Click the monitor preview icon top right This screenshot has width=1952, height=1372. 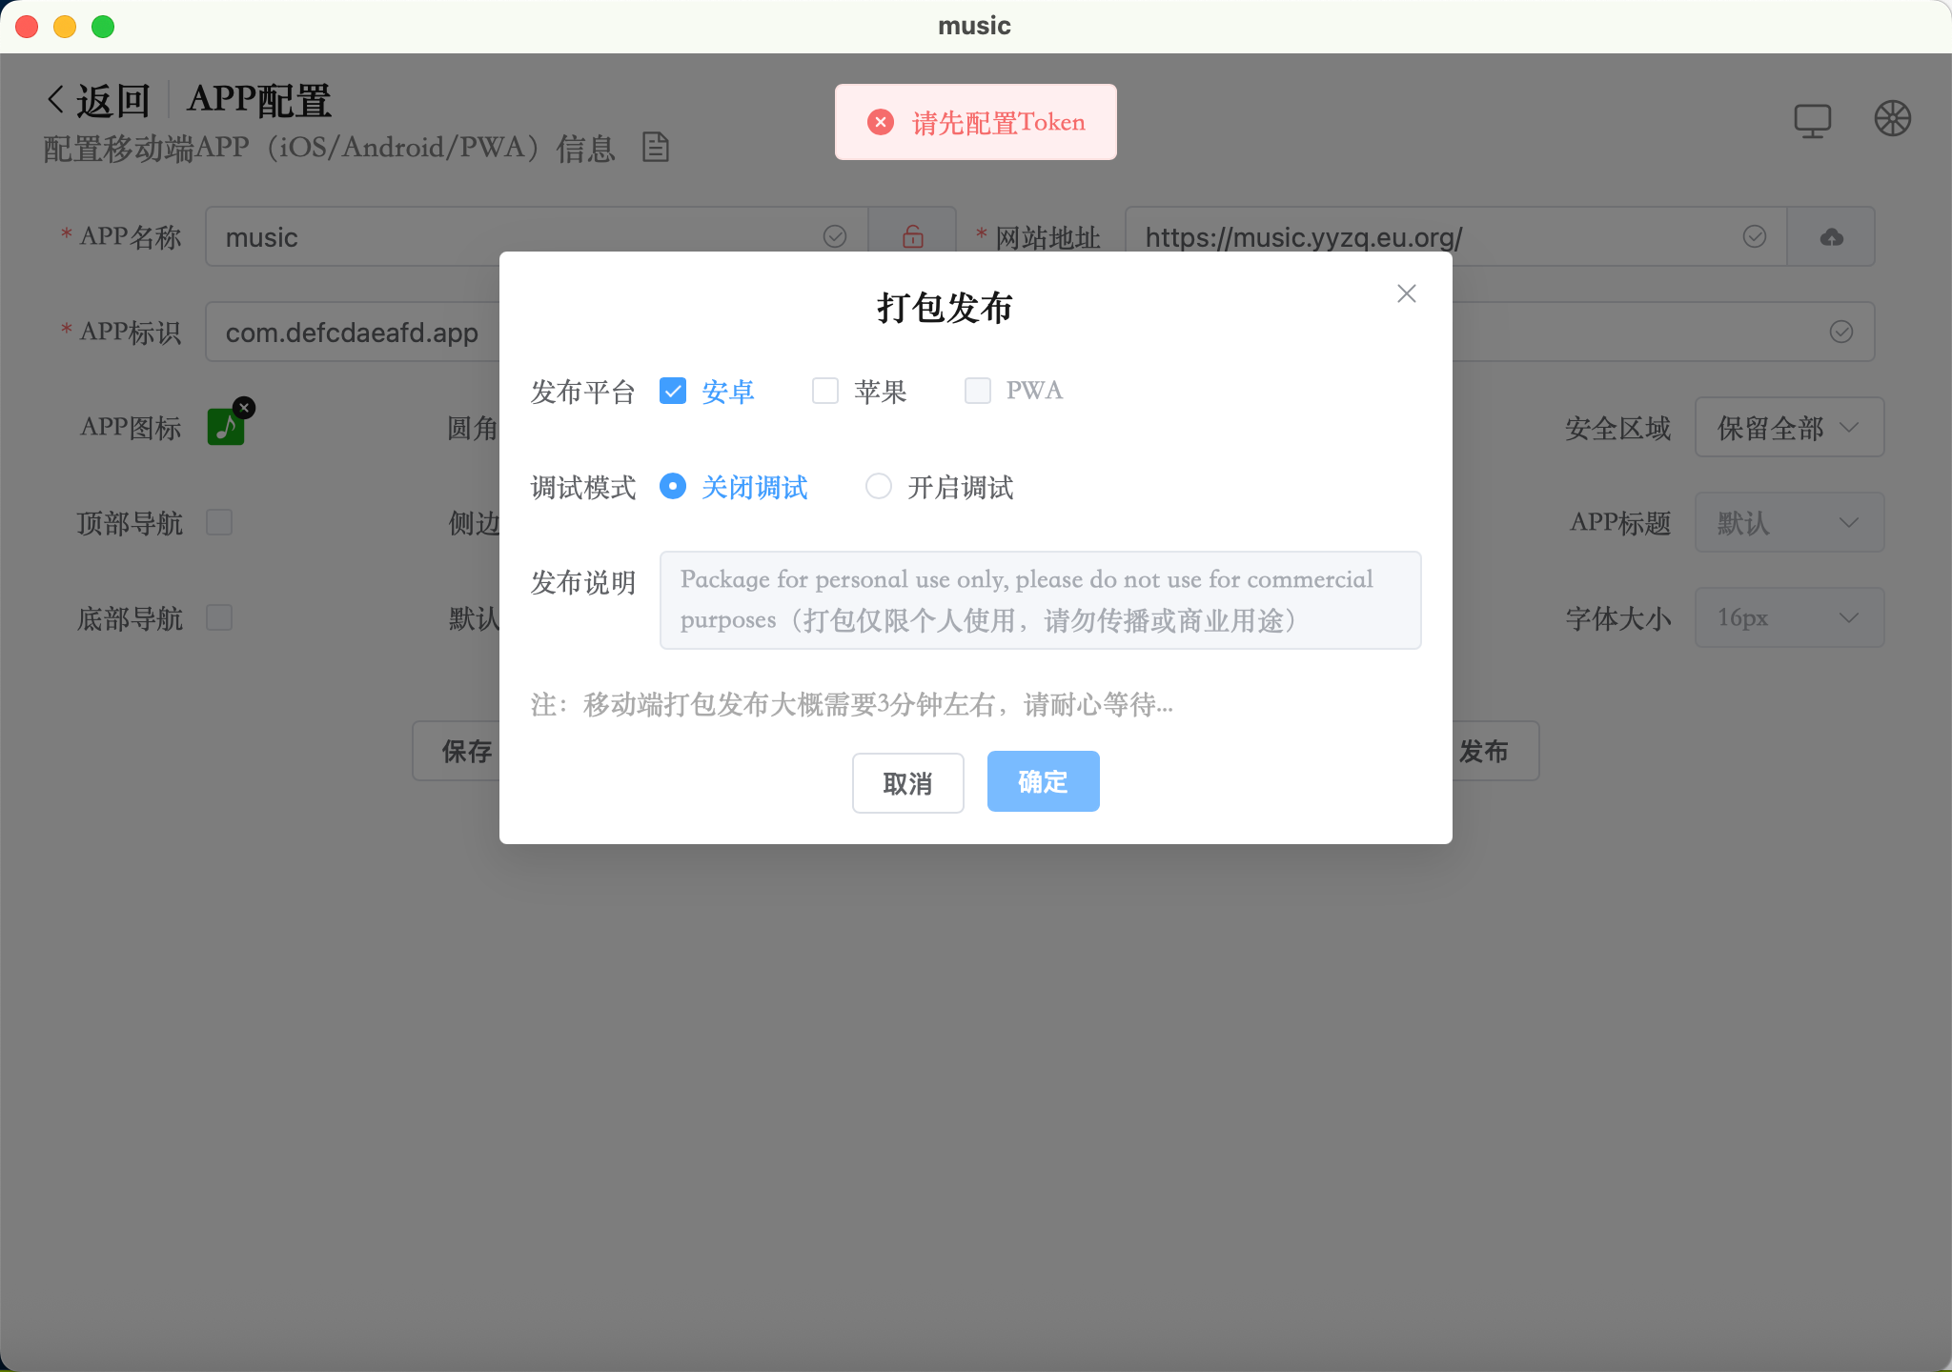point(1812,121)
